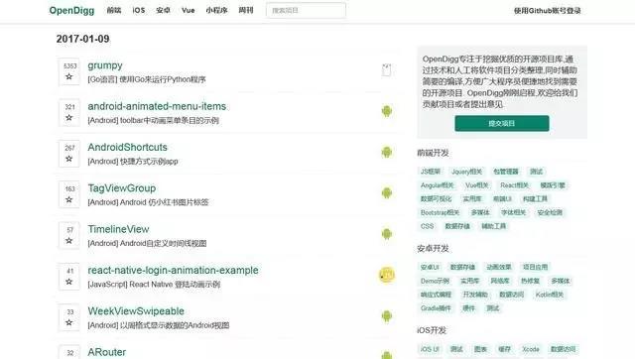The height and width of the screenshot is (359, 635).
Task: Select the Gradle插件 tag
Action: [x=436, y=308]
